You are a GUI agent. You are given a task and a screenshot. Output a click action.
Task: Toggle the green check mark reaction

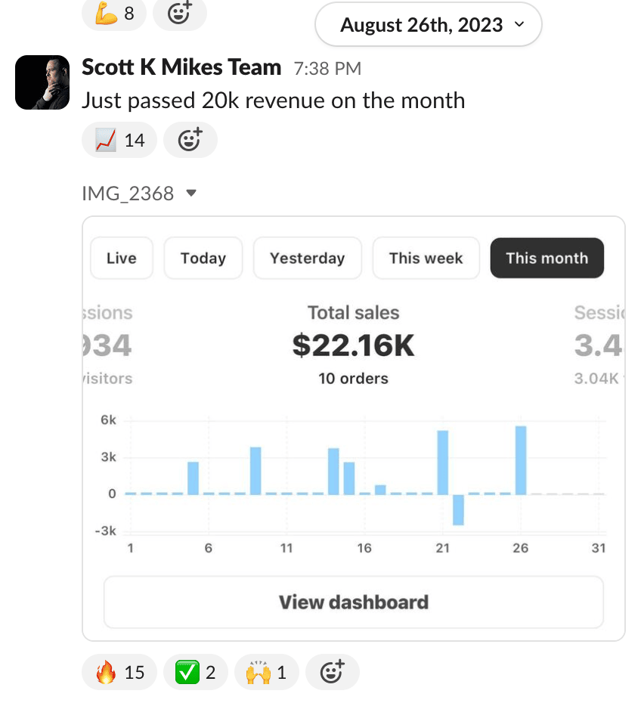195,672
